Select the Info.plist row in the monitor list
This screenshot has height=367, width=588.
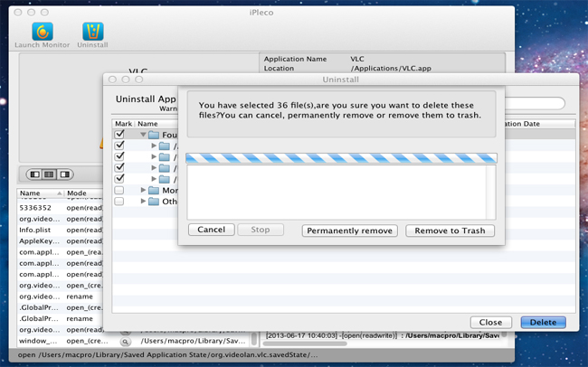coord(36,231)
